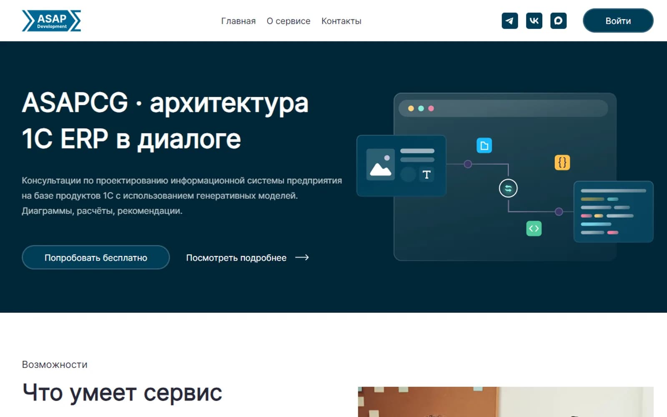Click the photo thumbnail below the hero
The height and width of the screenshot is (417, 667).
[506, 402]
